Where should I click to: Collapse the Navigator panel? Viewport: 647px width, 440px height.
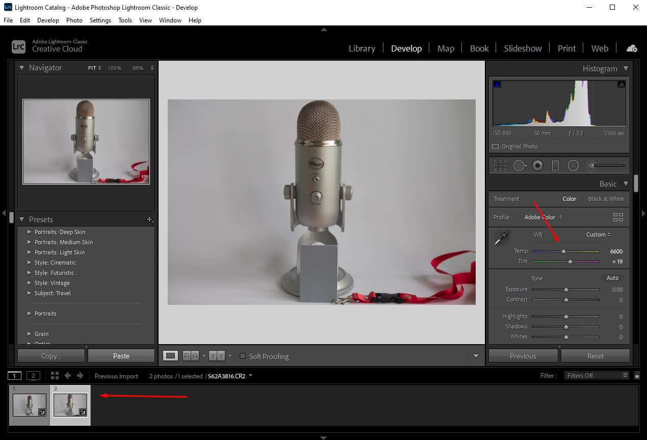tap(21, 67)
